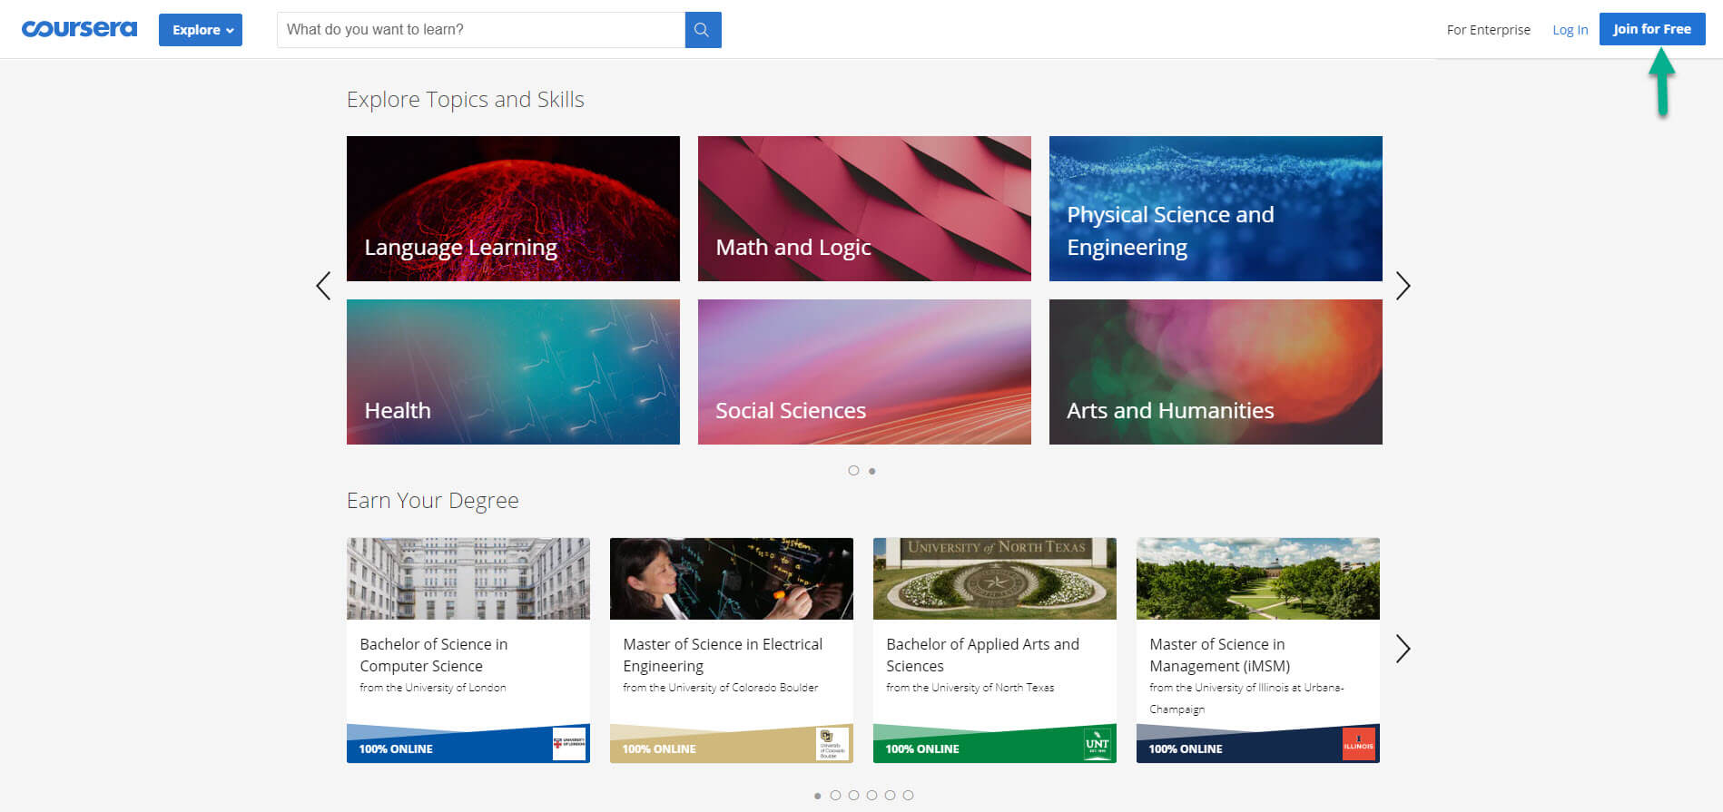The height and width of the screenshot is (812, 1723).
Task: Click University of Colorado Boulder logo badge
Action: tap(832, 744)
